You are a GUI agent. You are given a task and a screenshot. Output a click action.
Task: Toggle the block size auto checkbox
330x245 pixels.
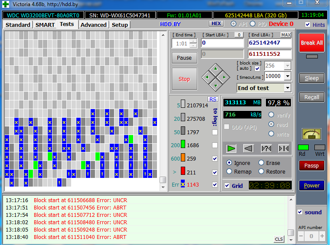click(257, 68)
